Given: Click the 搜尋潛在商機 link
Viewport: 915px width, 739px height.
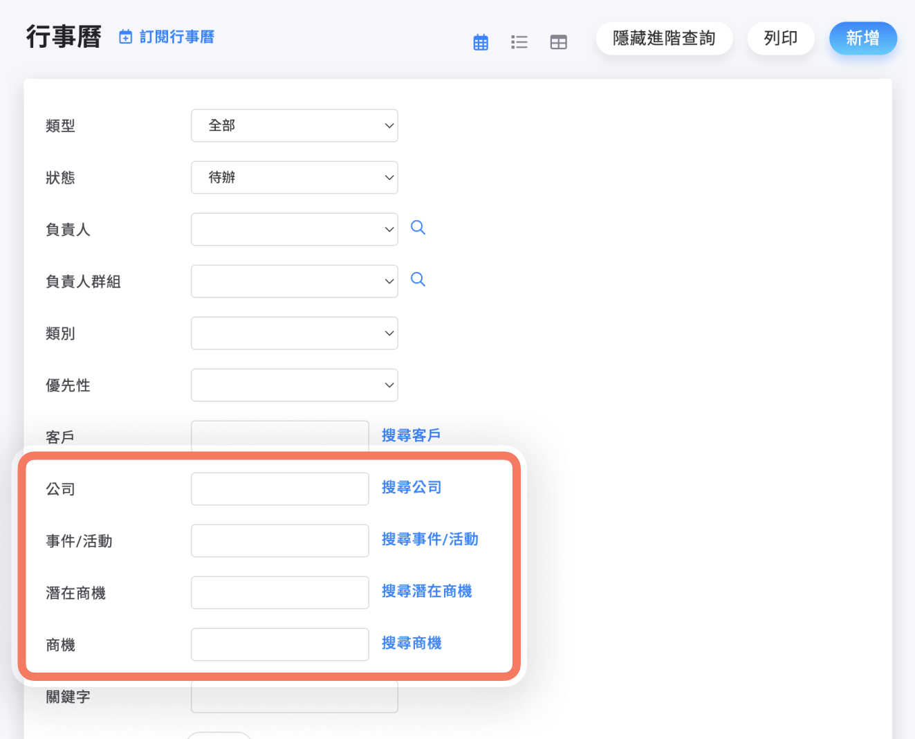Looking at the screenshot, I should (x=427, y=591).
